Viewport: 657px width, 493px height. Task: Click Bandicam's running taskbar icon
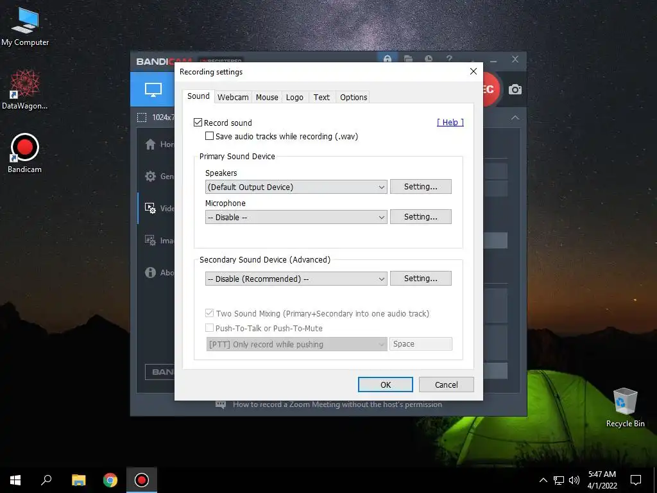[142, 480]
